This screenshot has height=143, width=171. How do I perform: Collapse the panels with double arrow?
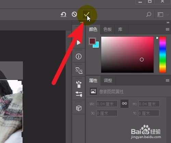point(168,23)
